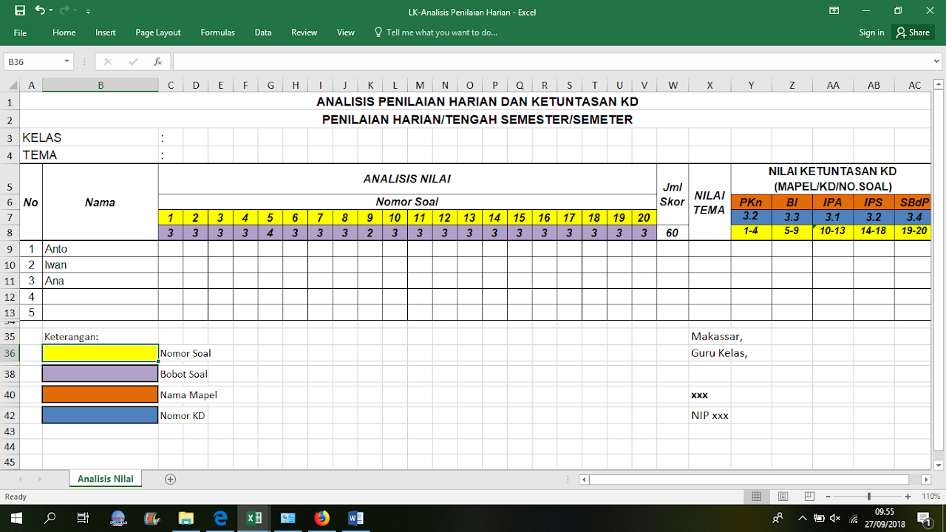The image size is (946, 532).
Task: Click the yellow Nomor Soal legend swatch
Action: [x=100, y=353]
